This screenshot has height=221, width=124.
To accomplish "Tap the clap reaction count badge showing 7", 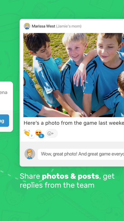I will point(32,136).
